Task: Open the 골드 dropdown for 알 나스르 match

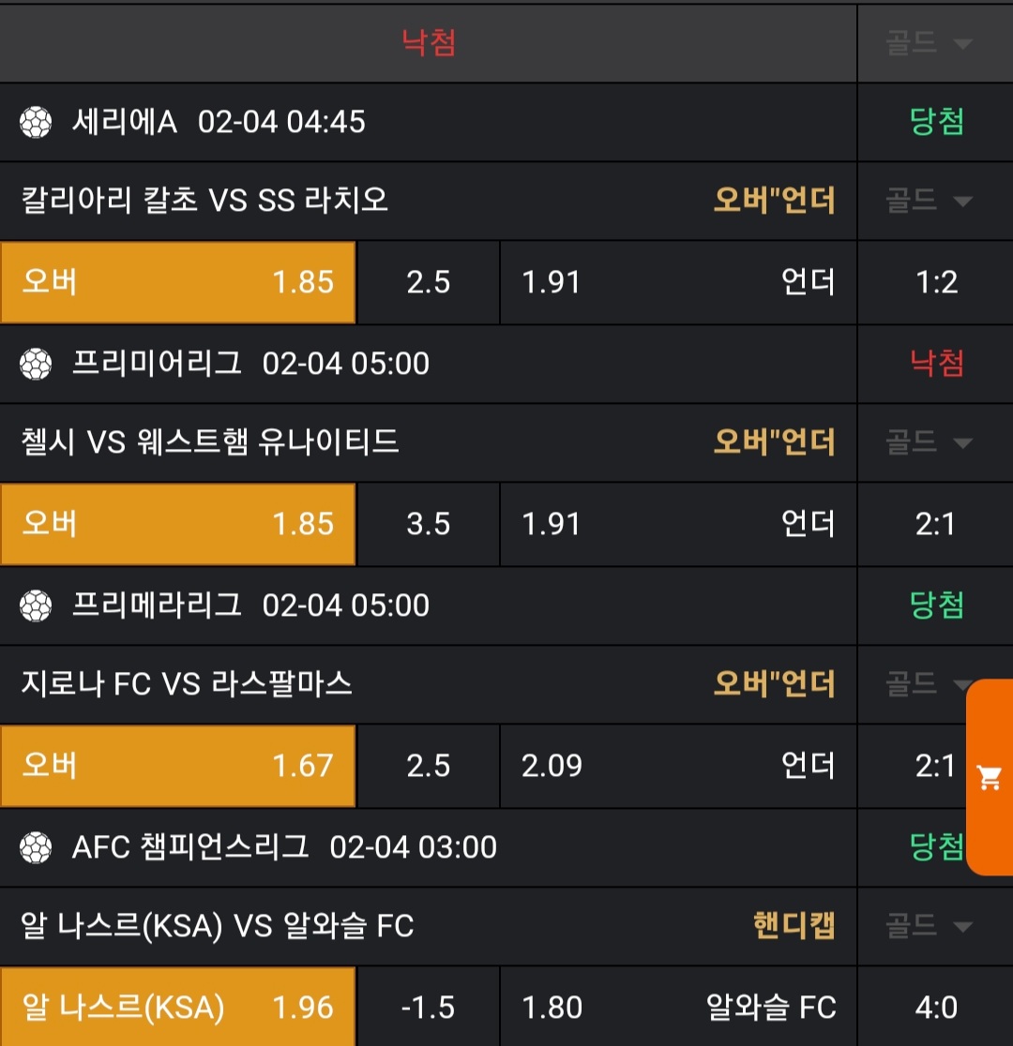Action: tap(929, 927)
